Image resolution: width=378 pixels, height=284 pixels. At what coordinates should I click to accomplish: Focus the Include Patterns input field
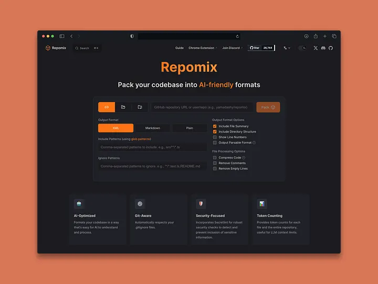pyautogui.click(x=152, y=147)
